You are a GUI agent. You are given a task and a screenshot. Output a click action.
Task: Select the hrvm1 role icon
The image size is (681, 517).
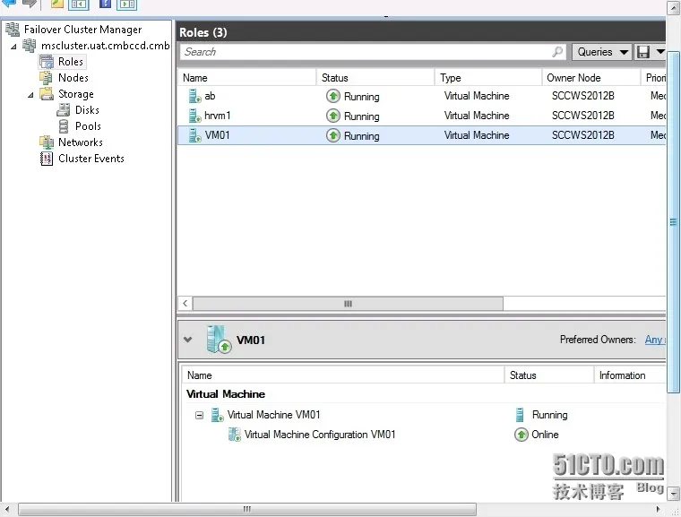(x=194, y=116)
